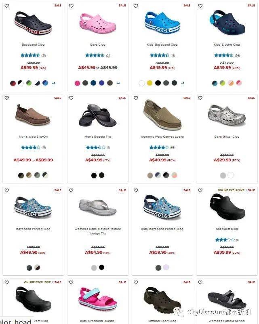Viewport: 259px width, 324px height.
Task: Pick black swatch under Women's Capri Wedge Flip
Action: coord(101,268)
